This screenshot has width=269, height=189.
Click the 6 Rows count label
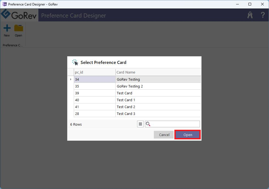(76, 124)
